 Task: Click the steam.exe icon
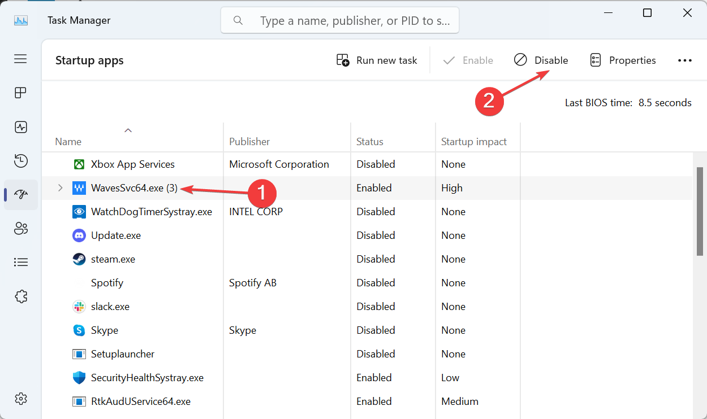pyautogui.click(x=79, y=259)
